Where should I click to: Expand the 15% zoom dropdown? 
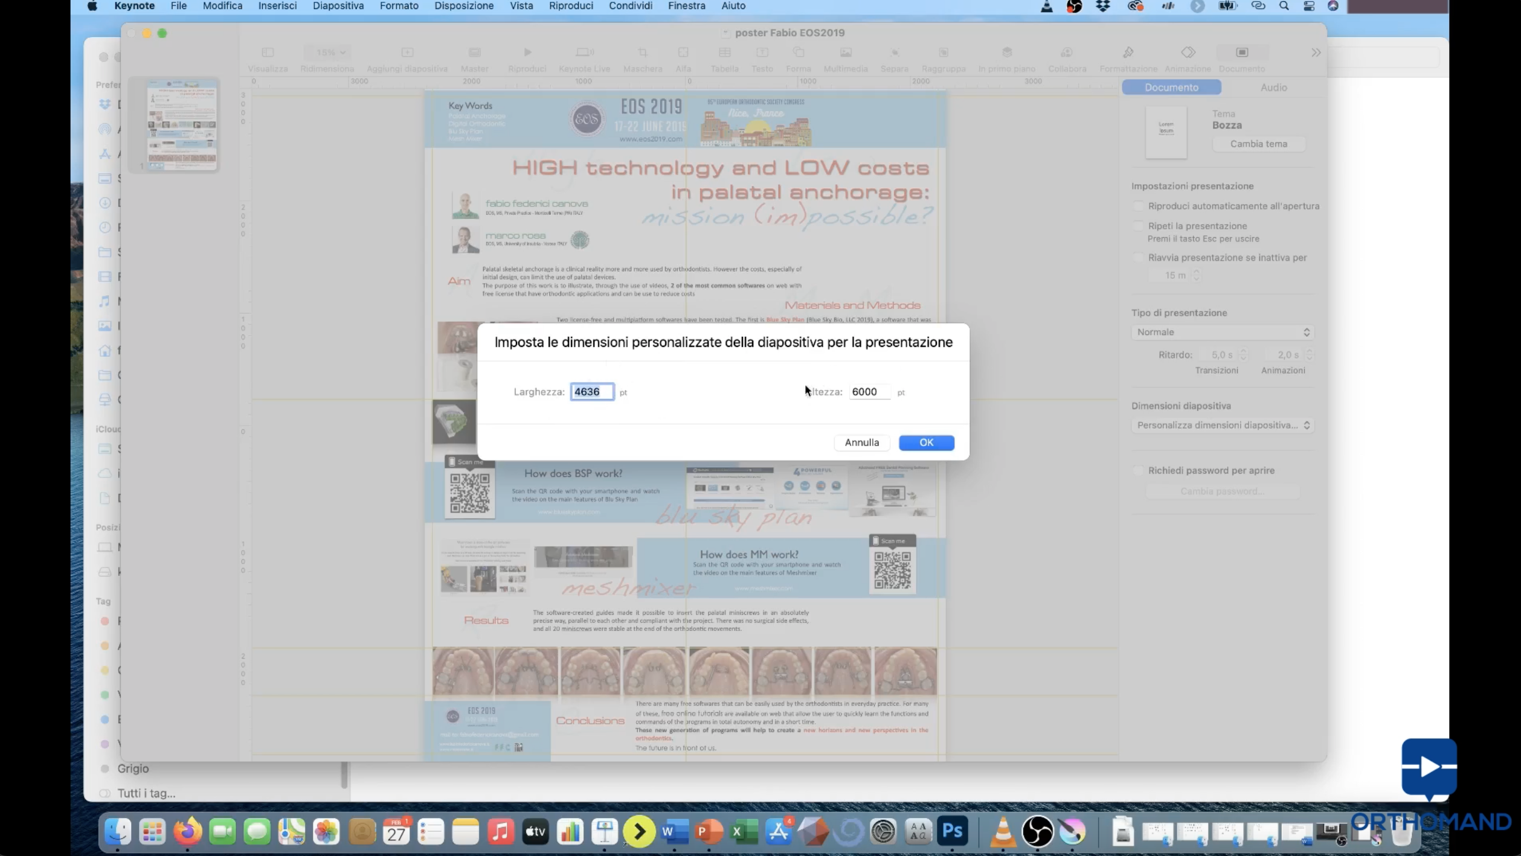click(x=330, y=53)
